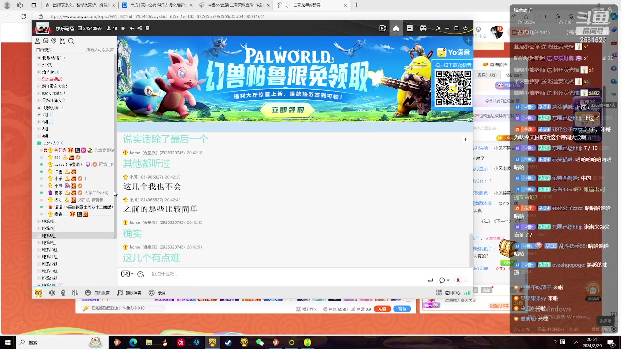The height and width of the screenshot is (349, 621).
Task: Open 应用中心 app center
Action: tap(448, 293)
